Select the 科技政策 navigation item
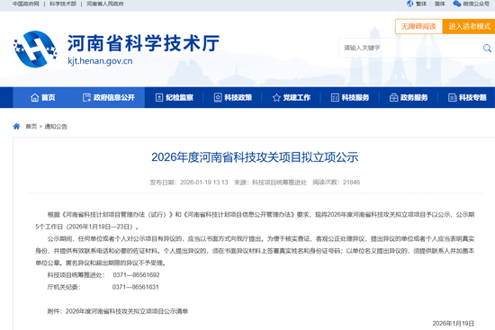 233,97
